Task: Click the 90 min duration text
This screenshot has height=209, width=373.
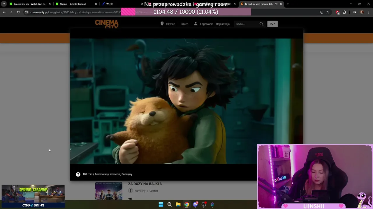Action: [x=154, y=191]
